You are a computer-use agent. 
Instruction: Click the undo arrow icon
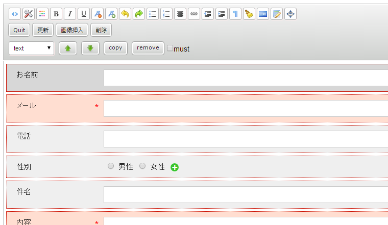coord(125,14)
